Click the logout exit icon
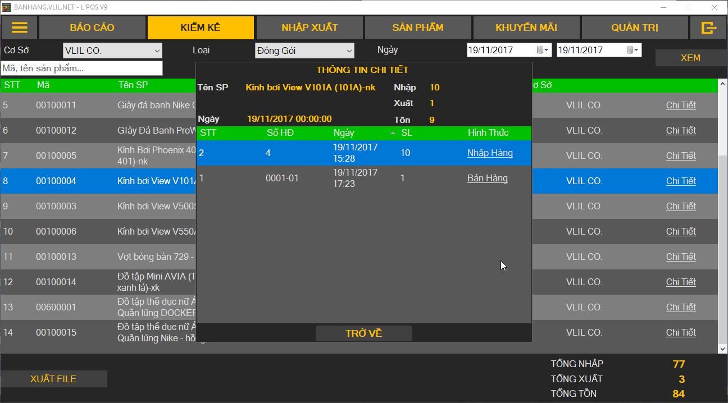The width and height of the screenshot is (728, 403). (x=709, y=28)
